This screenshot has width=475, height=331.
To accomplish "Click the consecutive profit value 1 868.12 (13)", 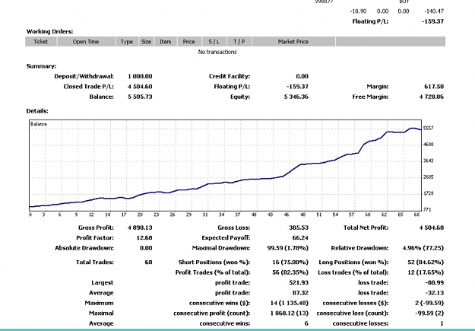I will point(290,313).
